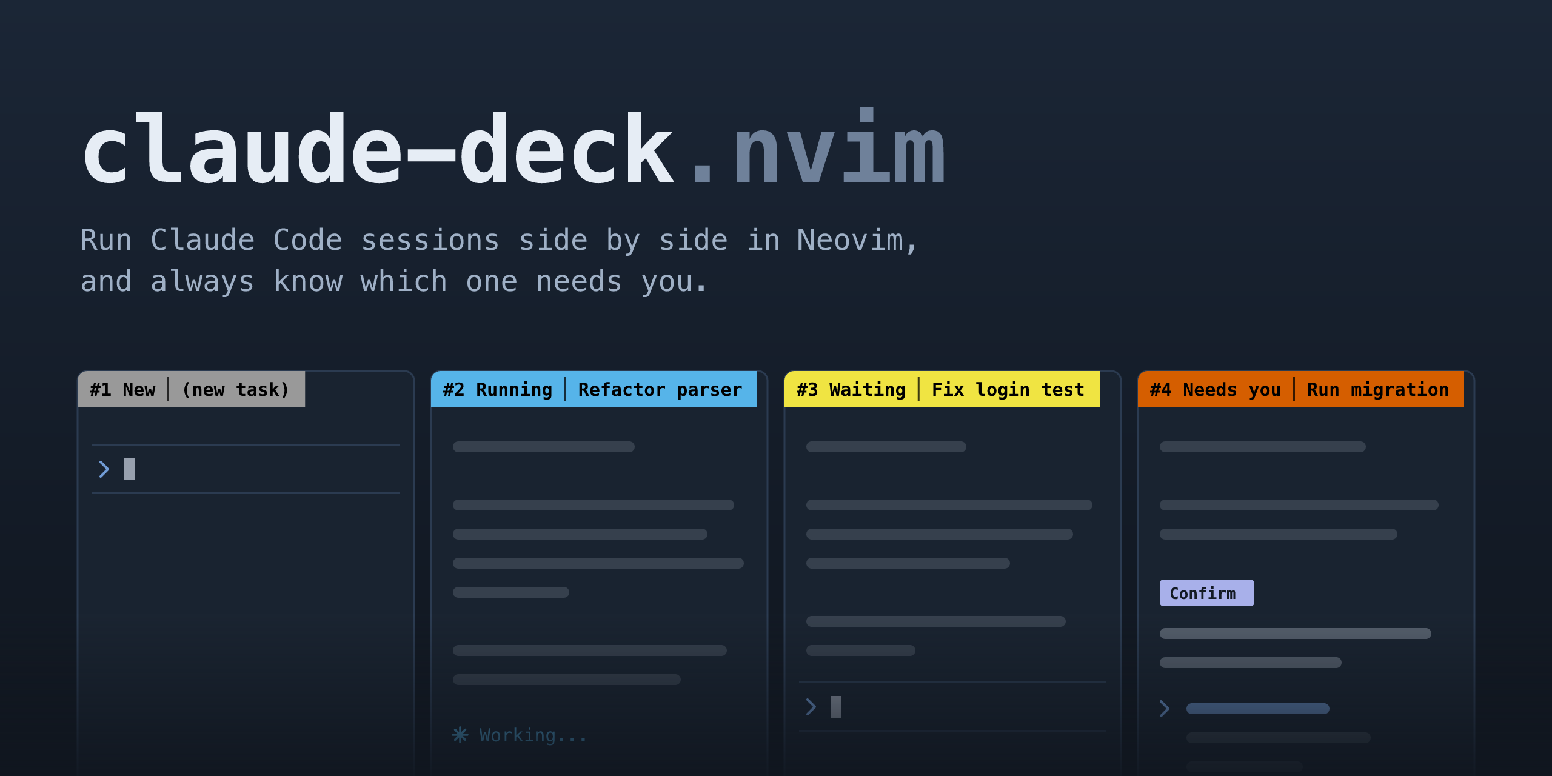Click the prompt chevron in the #1 New session
Image resolution: width=1552 pixels, height=776 pixels.
tap(104, 469)
